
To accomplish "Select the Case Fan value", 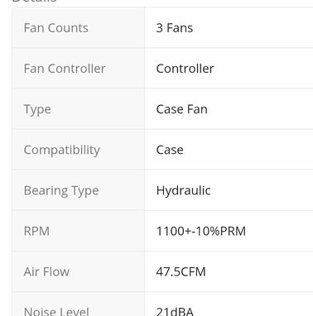I will coord(181,109).
